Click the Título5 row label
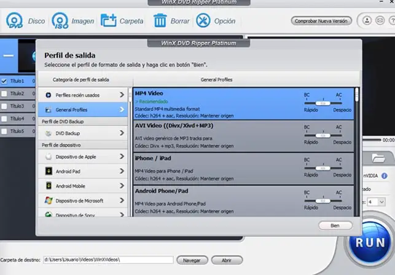 coord(17,131)
